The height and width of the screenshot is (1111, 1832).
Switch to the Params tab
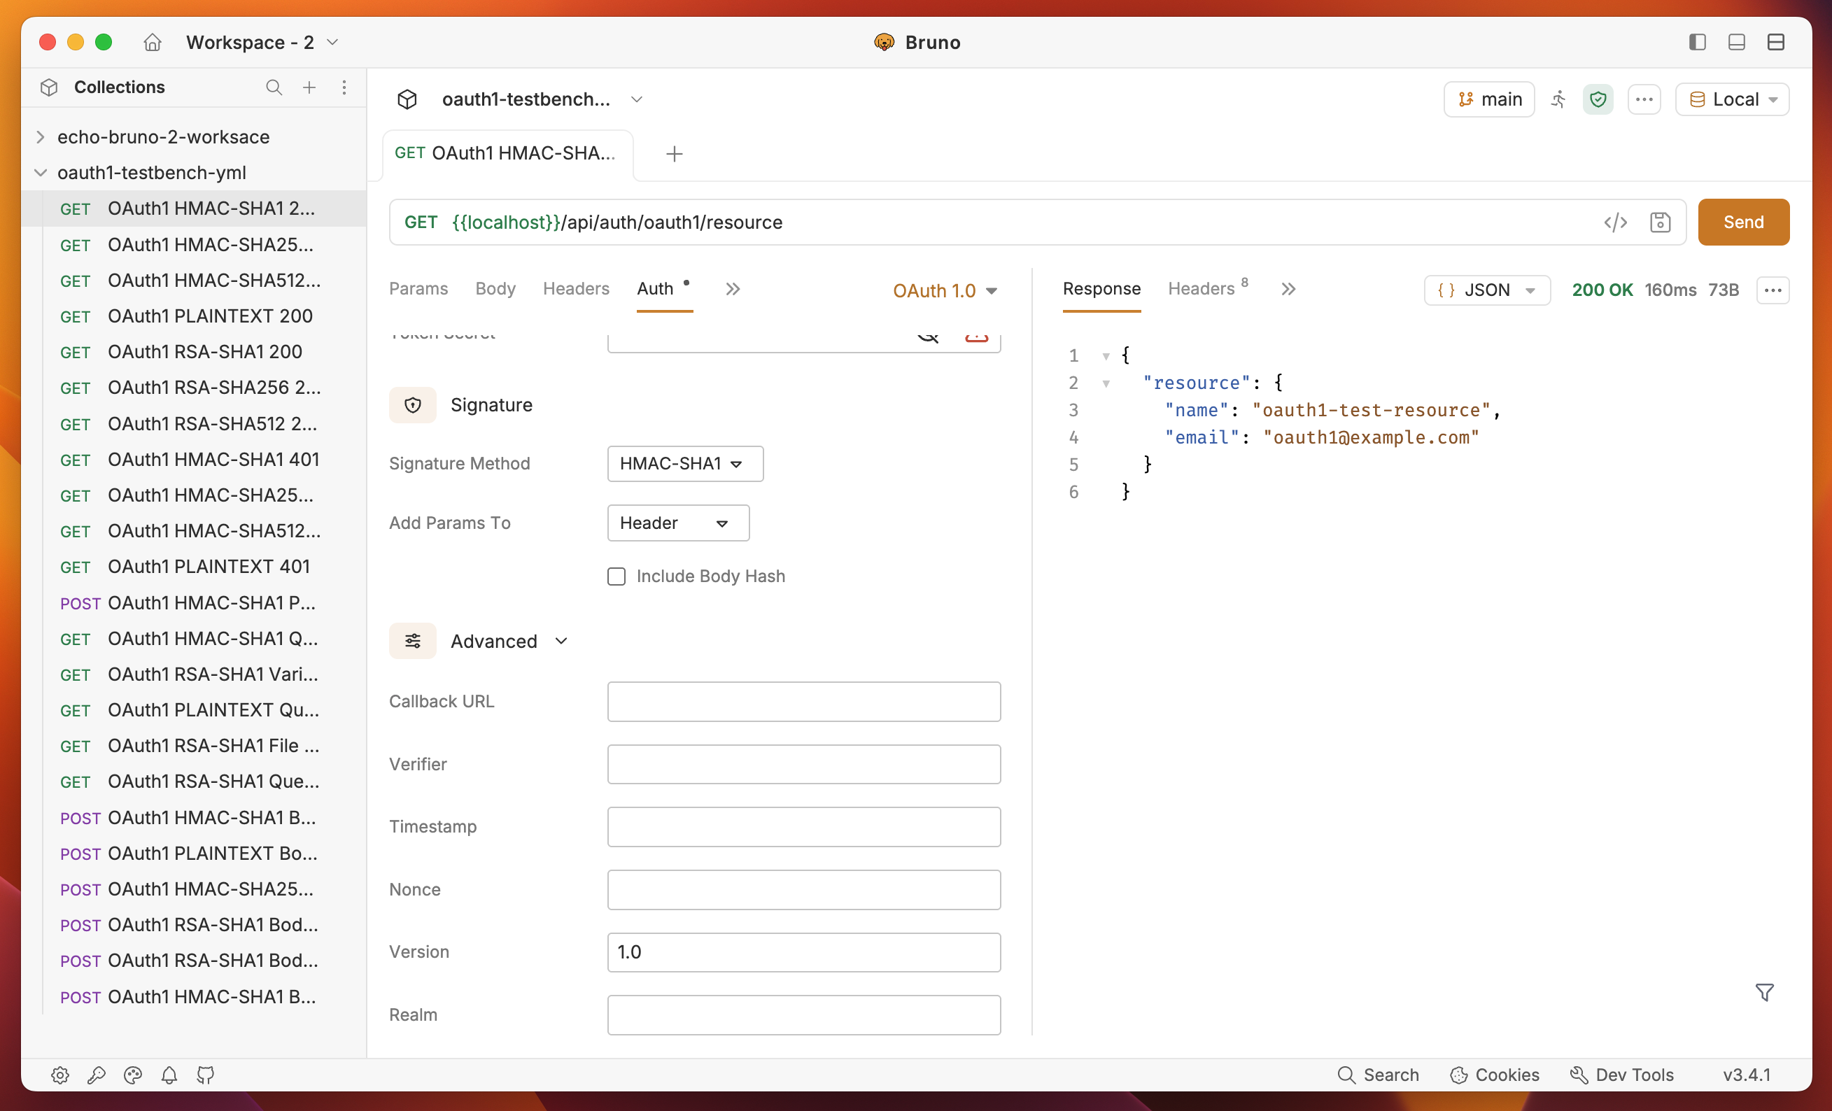click(418, 288)
